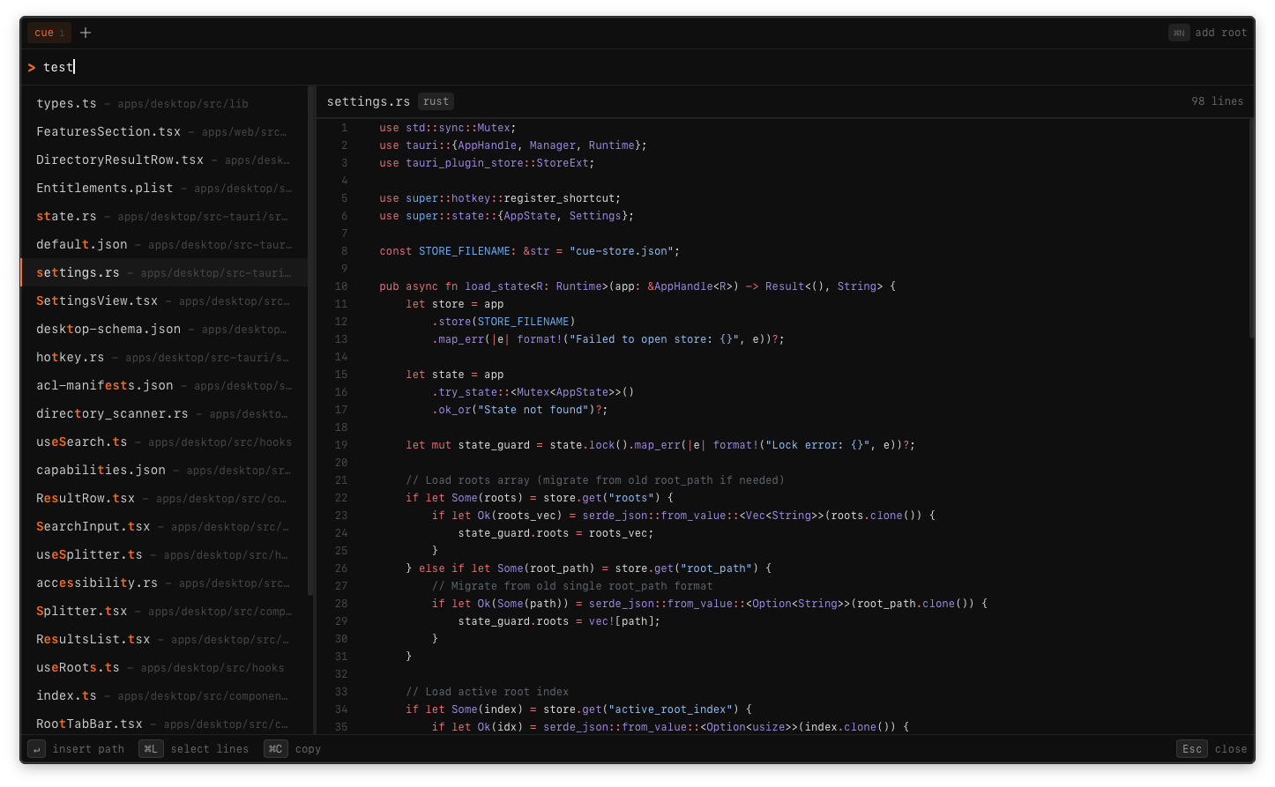Click the orange search prompt chevron
This screenshot has height=787, width=1275.
click(32, 68)
